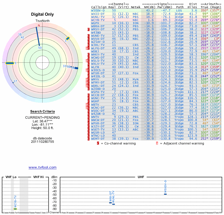This screenshot has width=224, height=215.
Task: Click WXII-DT bar in the UHF chart
Action: click(110, 202)
